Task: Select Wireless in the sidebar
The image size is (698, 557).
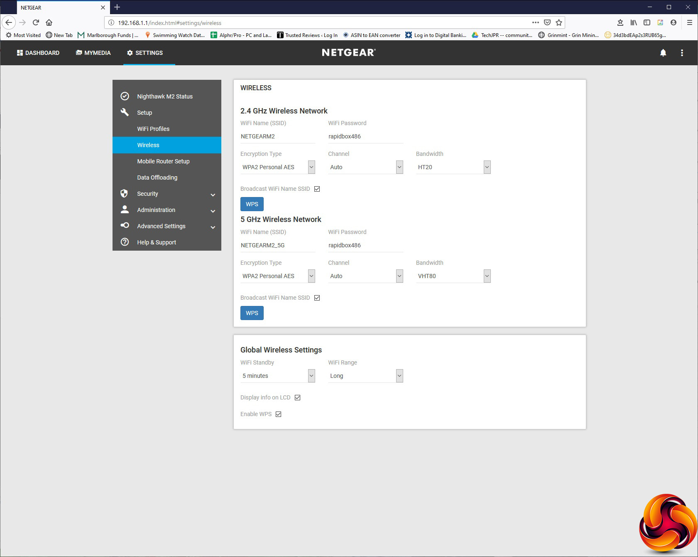Action: [x=167, y=145]
